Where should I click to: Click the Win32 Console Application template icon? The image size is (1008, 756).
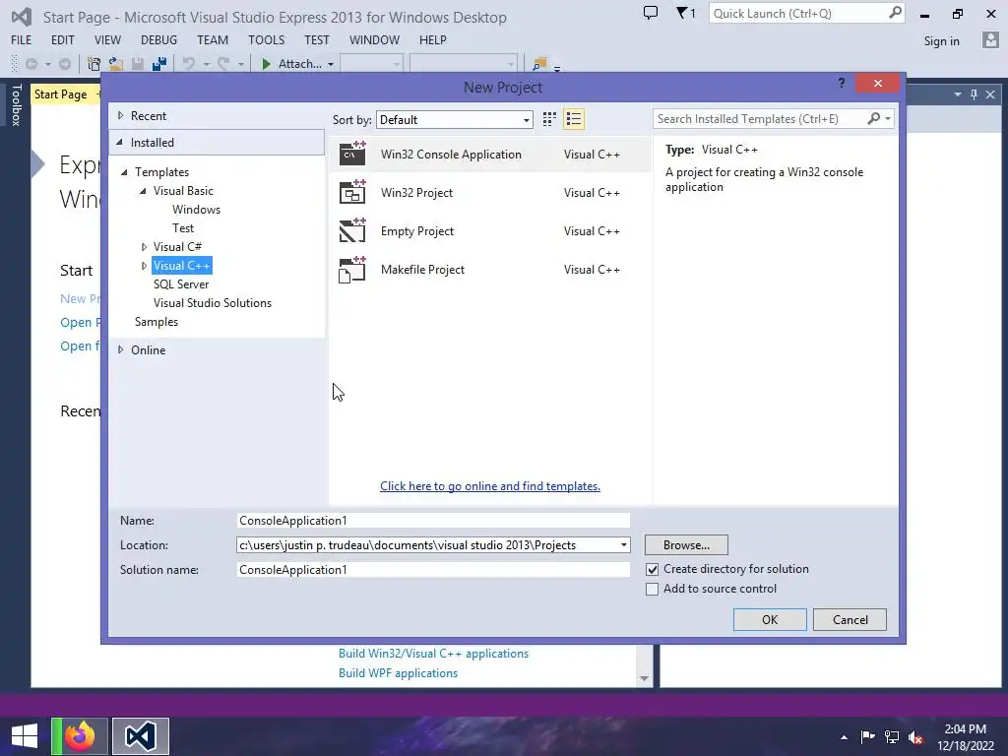click(352, 154)
